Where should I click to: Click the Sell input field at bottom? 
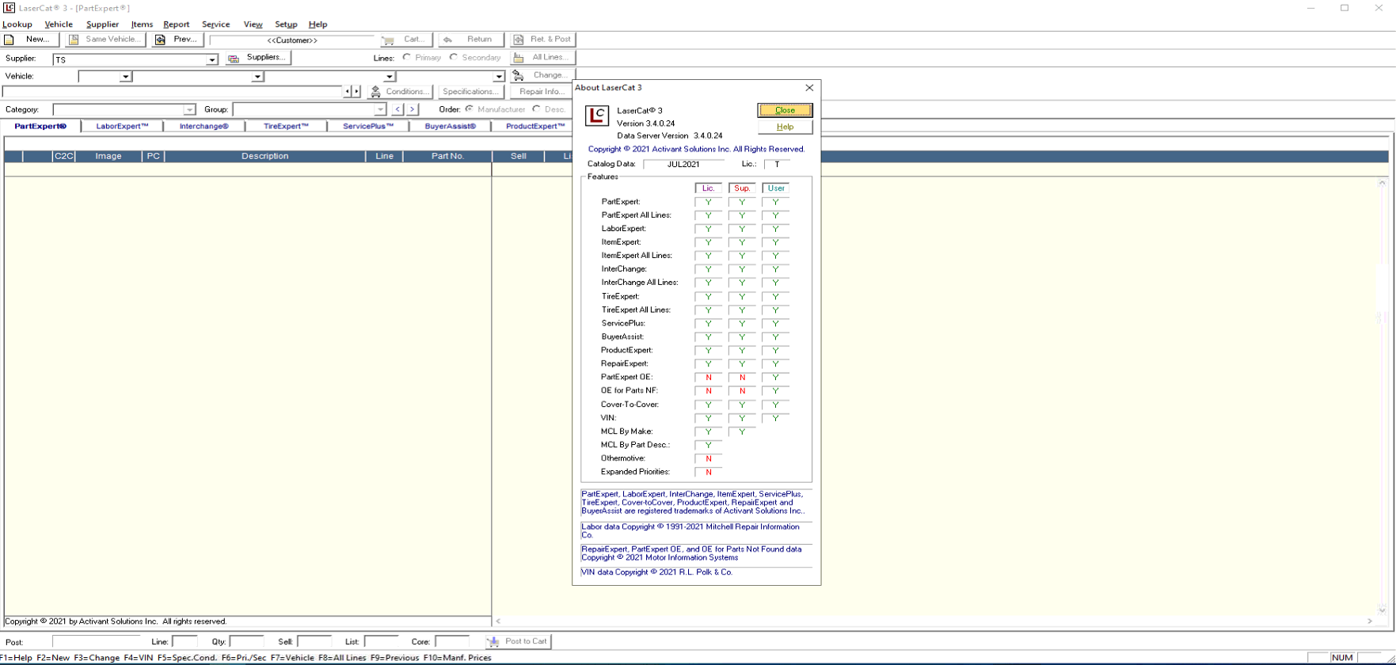pyautogui.click(x=314, y=642)
